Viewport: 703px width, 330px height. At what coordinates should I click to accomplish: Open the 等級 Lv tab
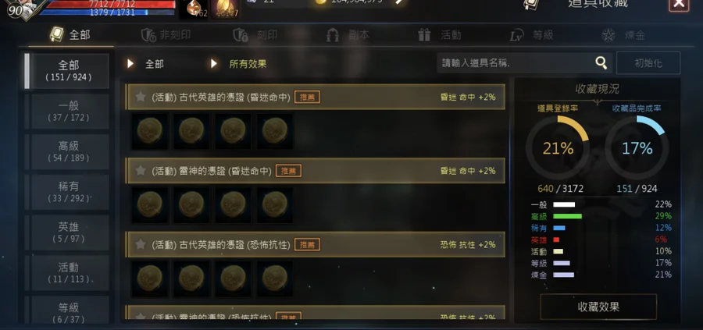click(532, 35)
